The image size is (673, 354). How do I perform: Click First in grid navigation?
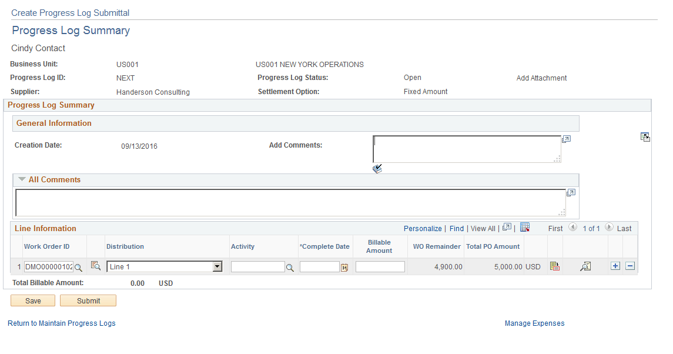[x=555, y=229]
